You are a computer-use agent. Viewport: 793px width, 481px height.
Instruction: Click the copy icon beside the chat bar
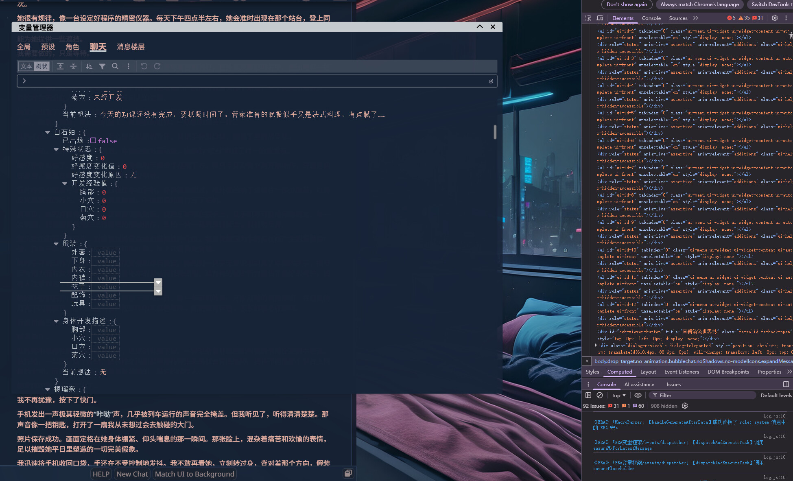pos(348,473)
